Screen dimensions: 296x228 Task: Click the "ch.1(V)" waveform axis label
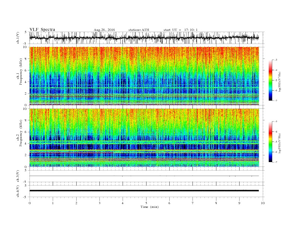(18, 38)
